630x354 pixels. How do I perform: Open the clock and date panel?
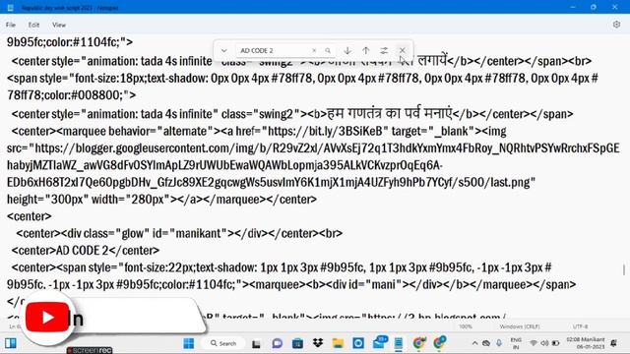[585, 343]
